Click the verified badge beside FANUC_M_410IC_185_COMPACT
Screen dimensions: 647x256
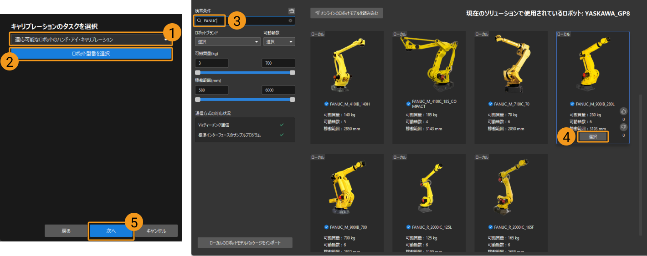pyautogui.click(x=408, y=104)
